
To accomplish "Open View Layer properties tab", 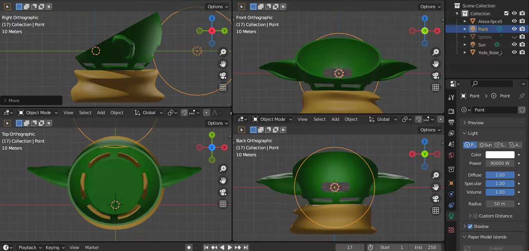I will pyautogui.click(x=451, y=133).
